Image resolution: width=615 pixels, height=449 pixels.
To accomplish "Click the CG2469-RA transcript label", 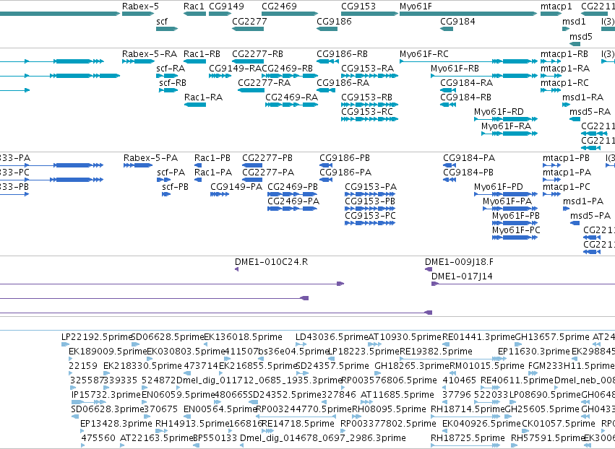I will [292, 97].
